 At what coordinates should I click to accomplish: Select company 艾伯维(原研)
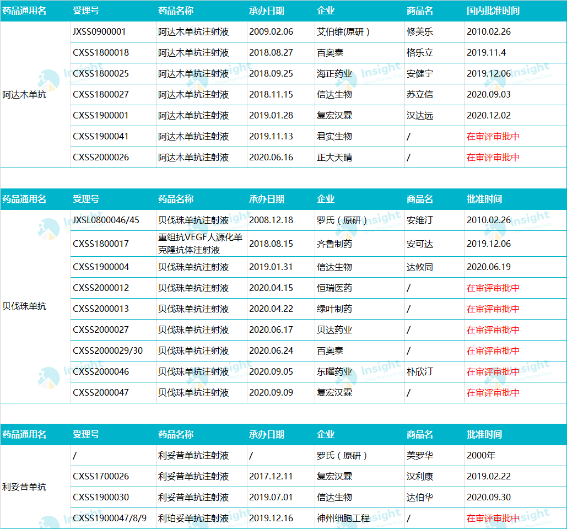tap(343, 32)
